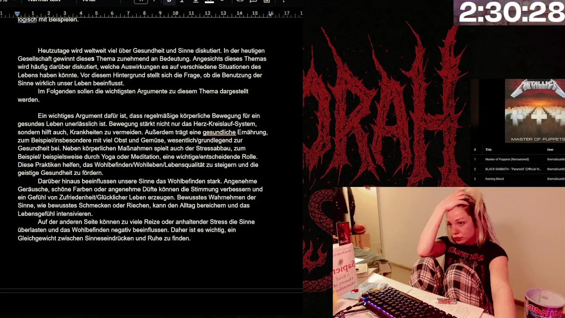Click the Master of Puppets album cover
The height and width of the screenshot is (318, 565).
535,110
